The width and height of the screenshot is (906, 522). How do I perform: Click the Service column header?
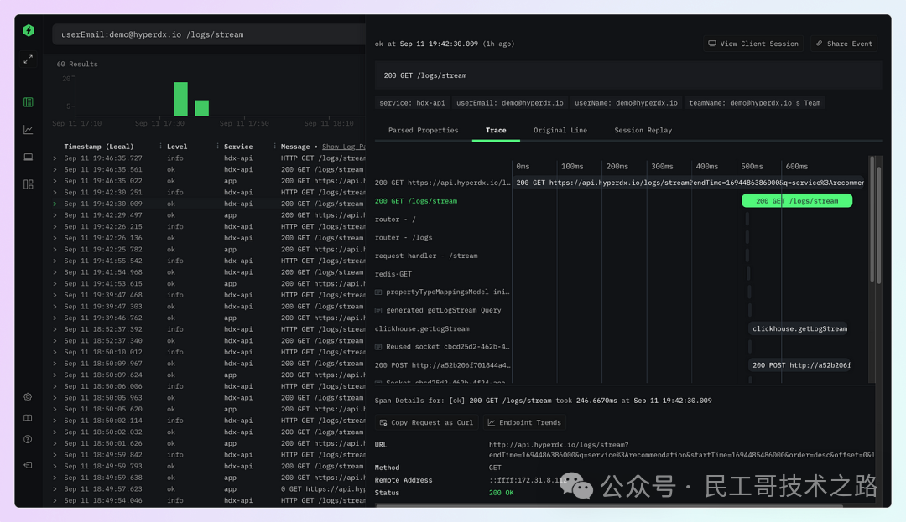(x=238, y=147)
